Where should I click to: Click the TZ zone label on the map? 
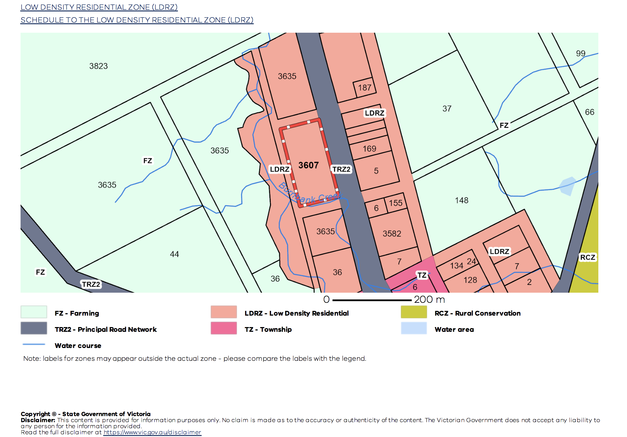point(422,275)
